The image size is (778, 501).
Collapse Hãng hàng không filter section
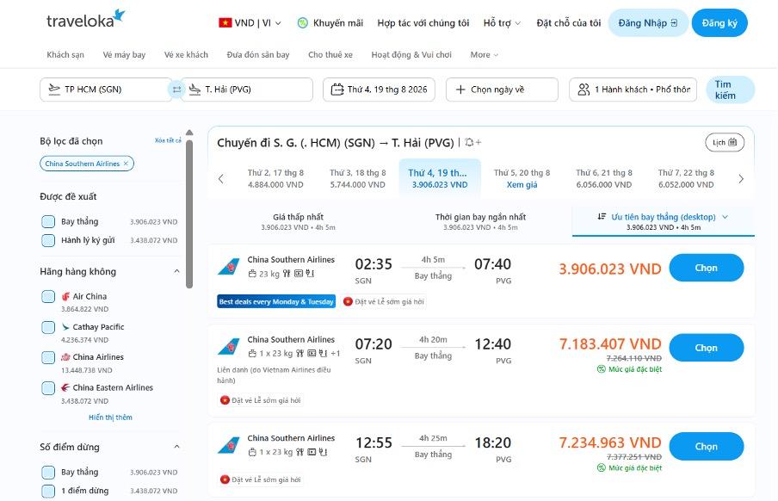[176, 271]
